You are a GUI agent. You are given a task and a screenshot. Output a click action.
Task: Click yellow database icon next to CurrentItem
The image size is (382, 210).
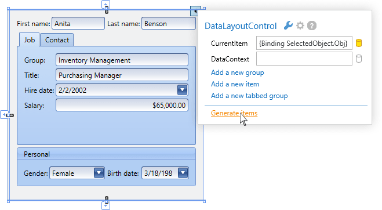tap(359, 43)
